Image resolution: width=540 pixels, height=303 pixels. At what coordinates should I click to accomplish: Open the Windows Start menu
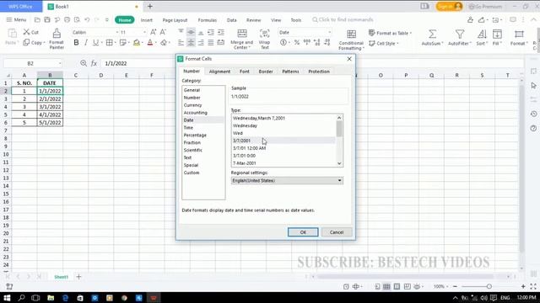pos(7,297)
